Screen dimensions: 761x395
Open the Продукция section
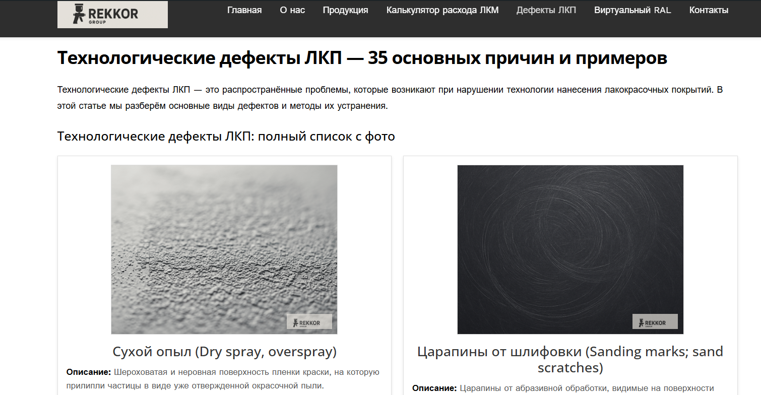346,10
